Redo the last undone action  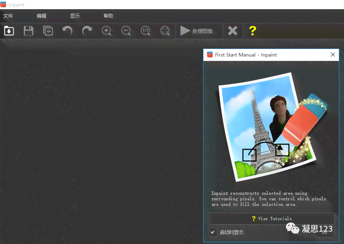coord(87,31)
